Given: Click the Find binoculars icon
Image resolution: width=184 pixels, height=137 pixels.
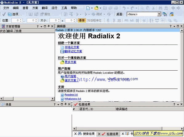Looking at the screenshot, I should coord(160,8).
